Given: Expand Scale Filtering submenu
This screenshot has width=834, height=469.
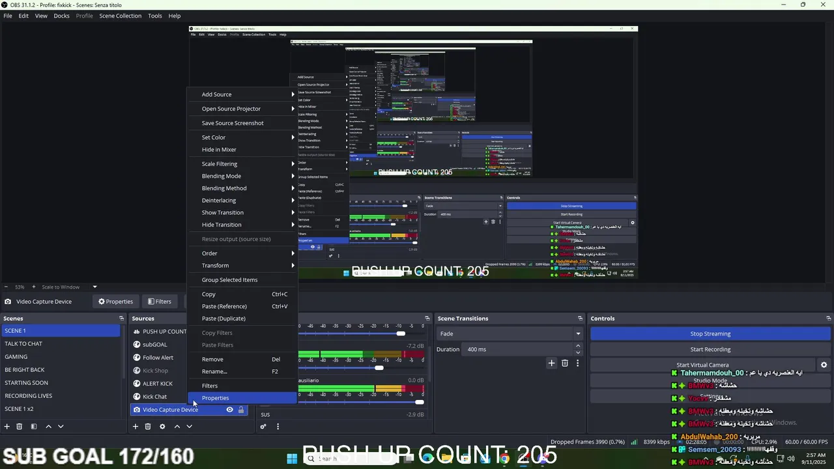Looking at the screenshot, I should tap(242, 164).
